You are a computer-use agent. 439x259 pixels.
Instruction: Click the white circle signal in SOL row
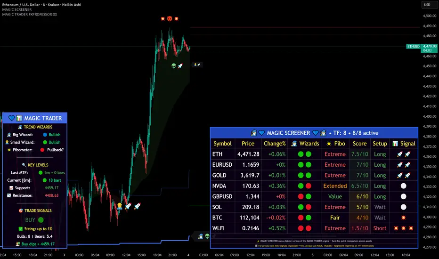tap(404, 207)
